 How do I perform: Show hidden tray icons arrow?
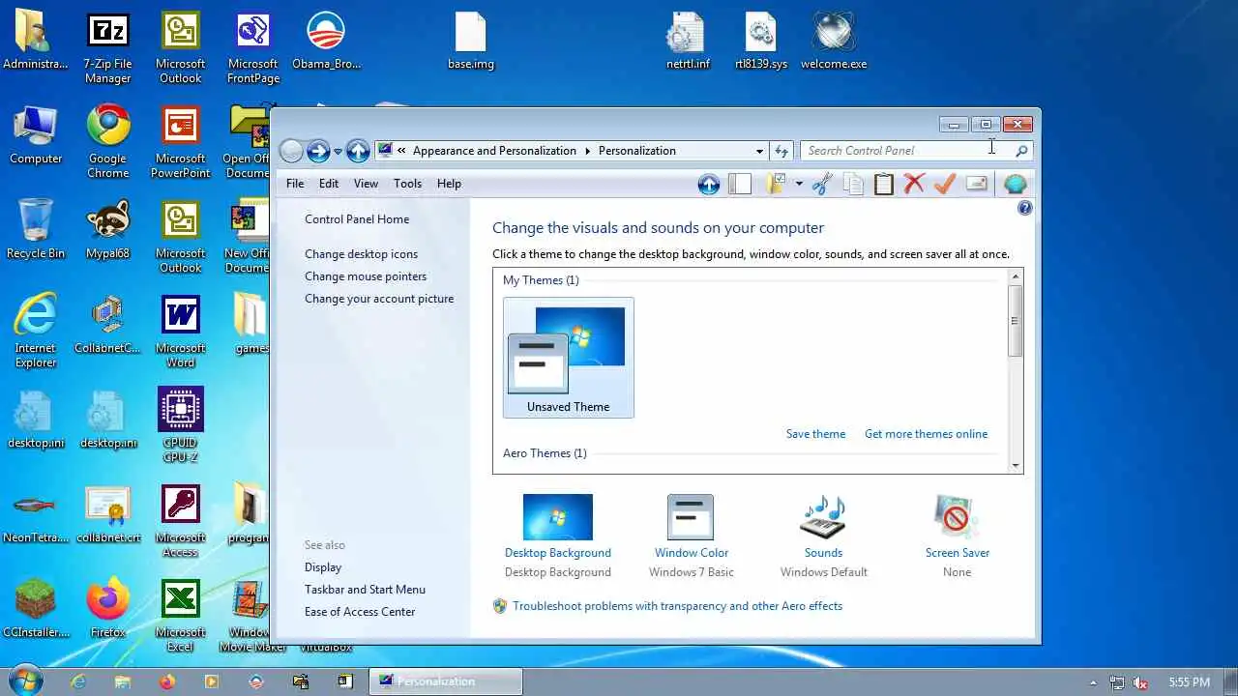[1094, 682]
